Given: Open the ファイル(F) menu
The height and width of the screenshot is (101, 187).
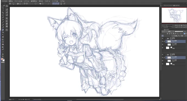Looking at the screenshot, I should point(4,1).
